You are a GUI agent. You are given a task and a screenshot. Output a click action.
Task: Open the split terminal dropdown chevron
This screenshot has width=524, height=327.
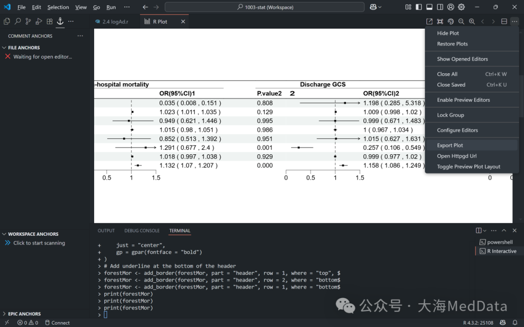485,230
